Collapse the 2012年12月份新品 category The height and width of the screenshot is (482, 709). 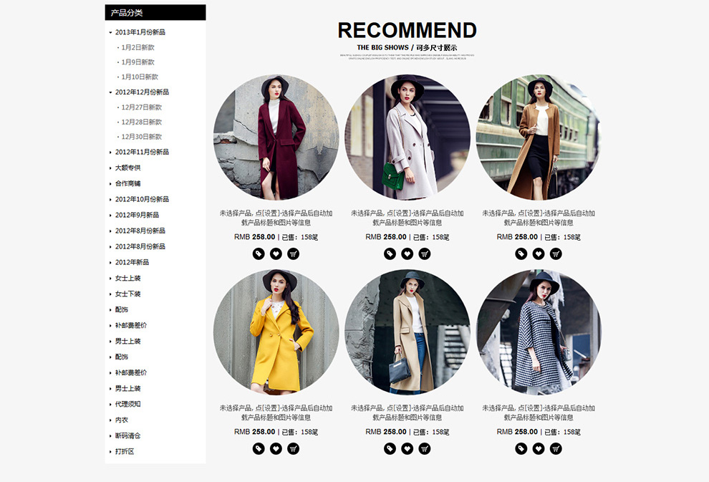point(110,92)
